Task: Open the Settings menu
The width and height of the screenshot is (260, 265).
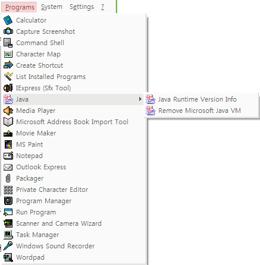Action: (82, 7)
